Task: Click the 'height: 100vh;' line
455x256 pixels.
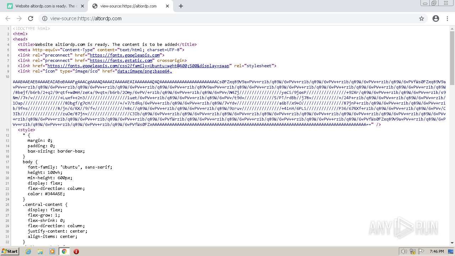Action: click(45, 172)
